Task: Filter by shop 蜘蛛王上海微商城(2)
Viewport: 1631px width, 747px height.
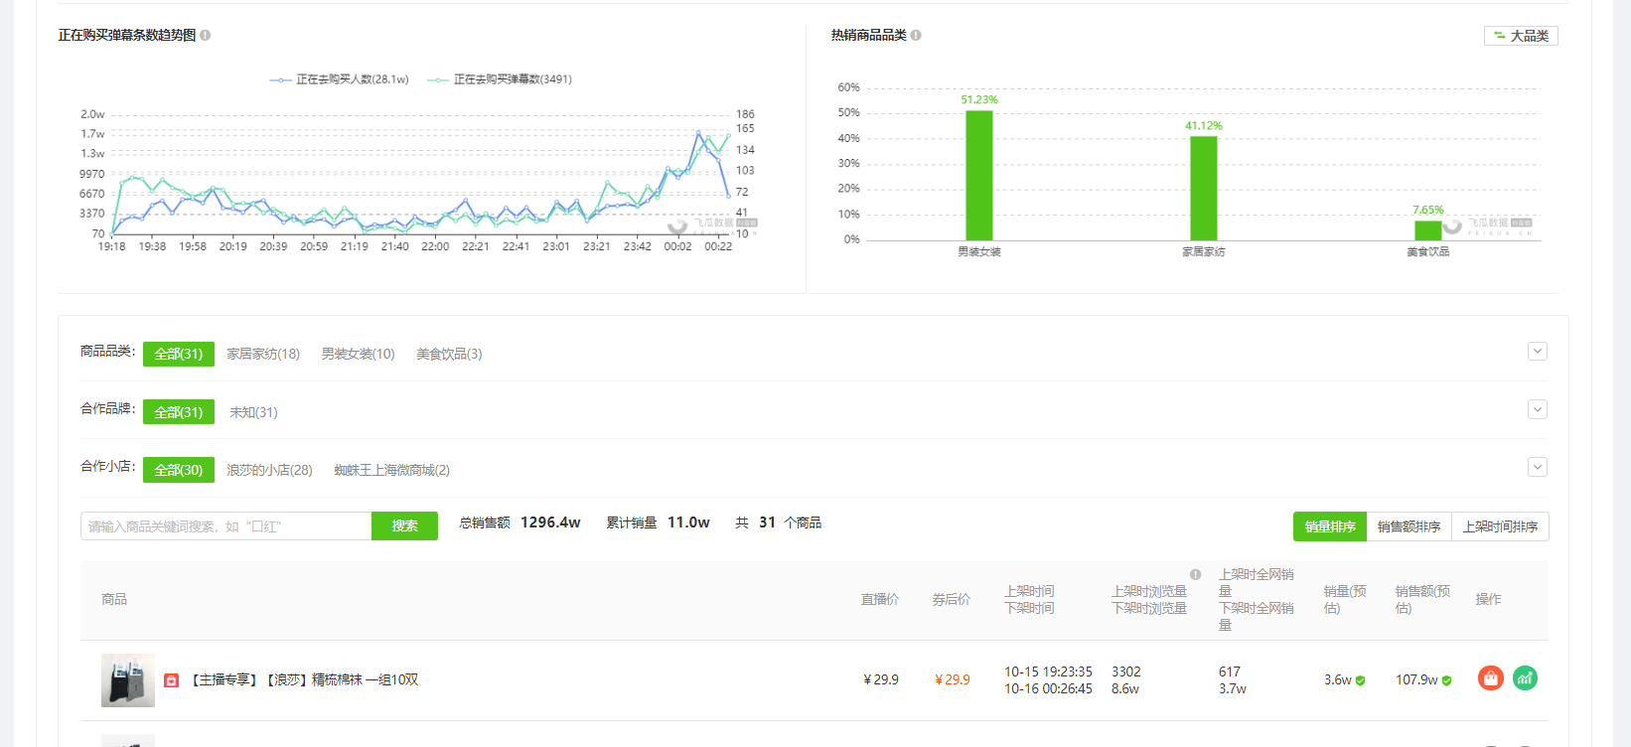Action: pos(392,470)
